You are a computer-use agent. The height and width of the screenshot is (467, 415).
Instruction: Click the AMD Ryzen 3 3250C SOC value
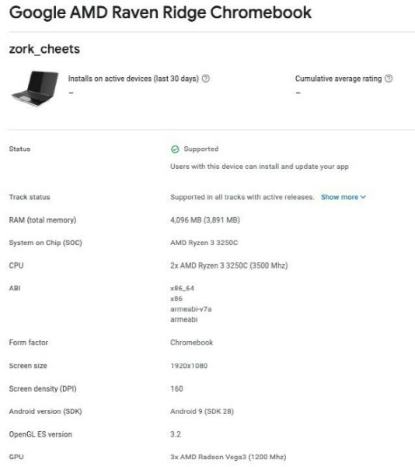(204, 243)
